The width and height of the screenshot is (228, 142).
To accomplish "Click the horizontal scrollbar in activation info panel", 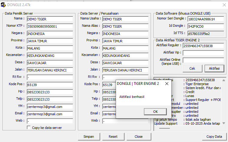I will [165, 128].
